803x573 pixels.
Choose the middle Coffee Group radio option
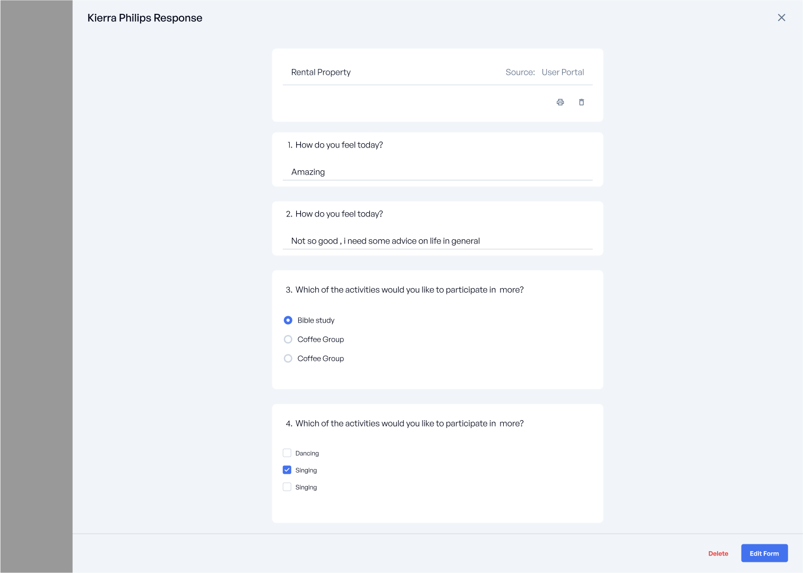click(288, 340)
